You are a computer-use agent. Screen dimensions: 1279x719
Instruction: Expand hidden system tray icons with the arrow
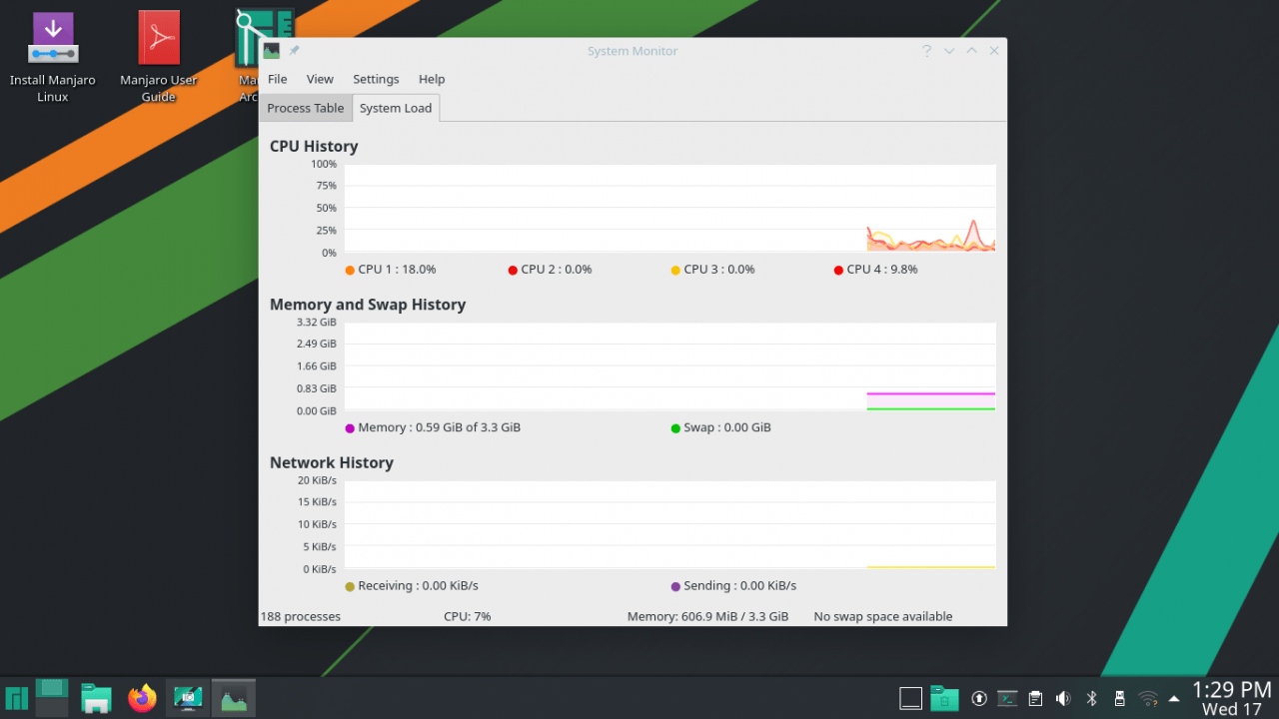(x=1172, y=699)
